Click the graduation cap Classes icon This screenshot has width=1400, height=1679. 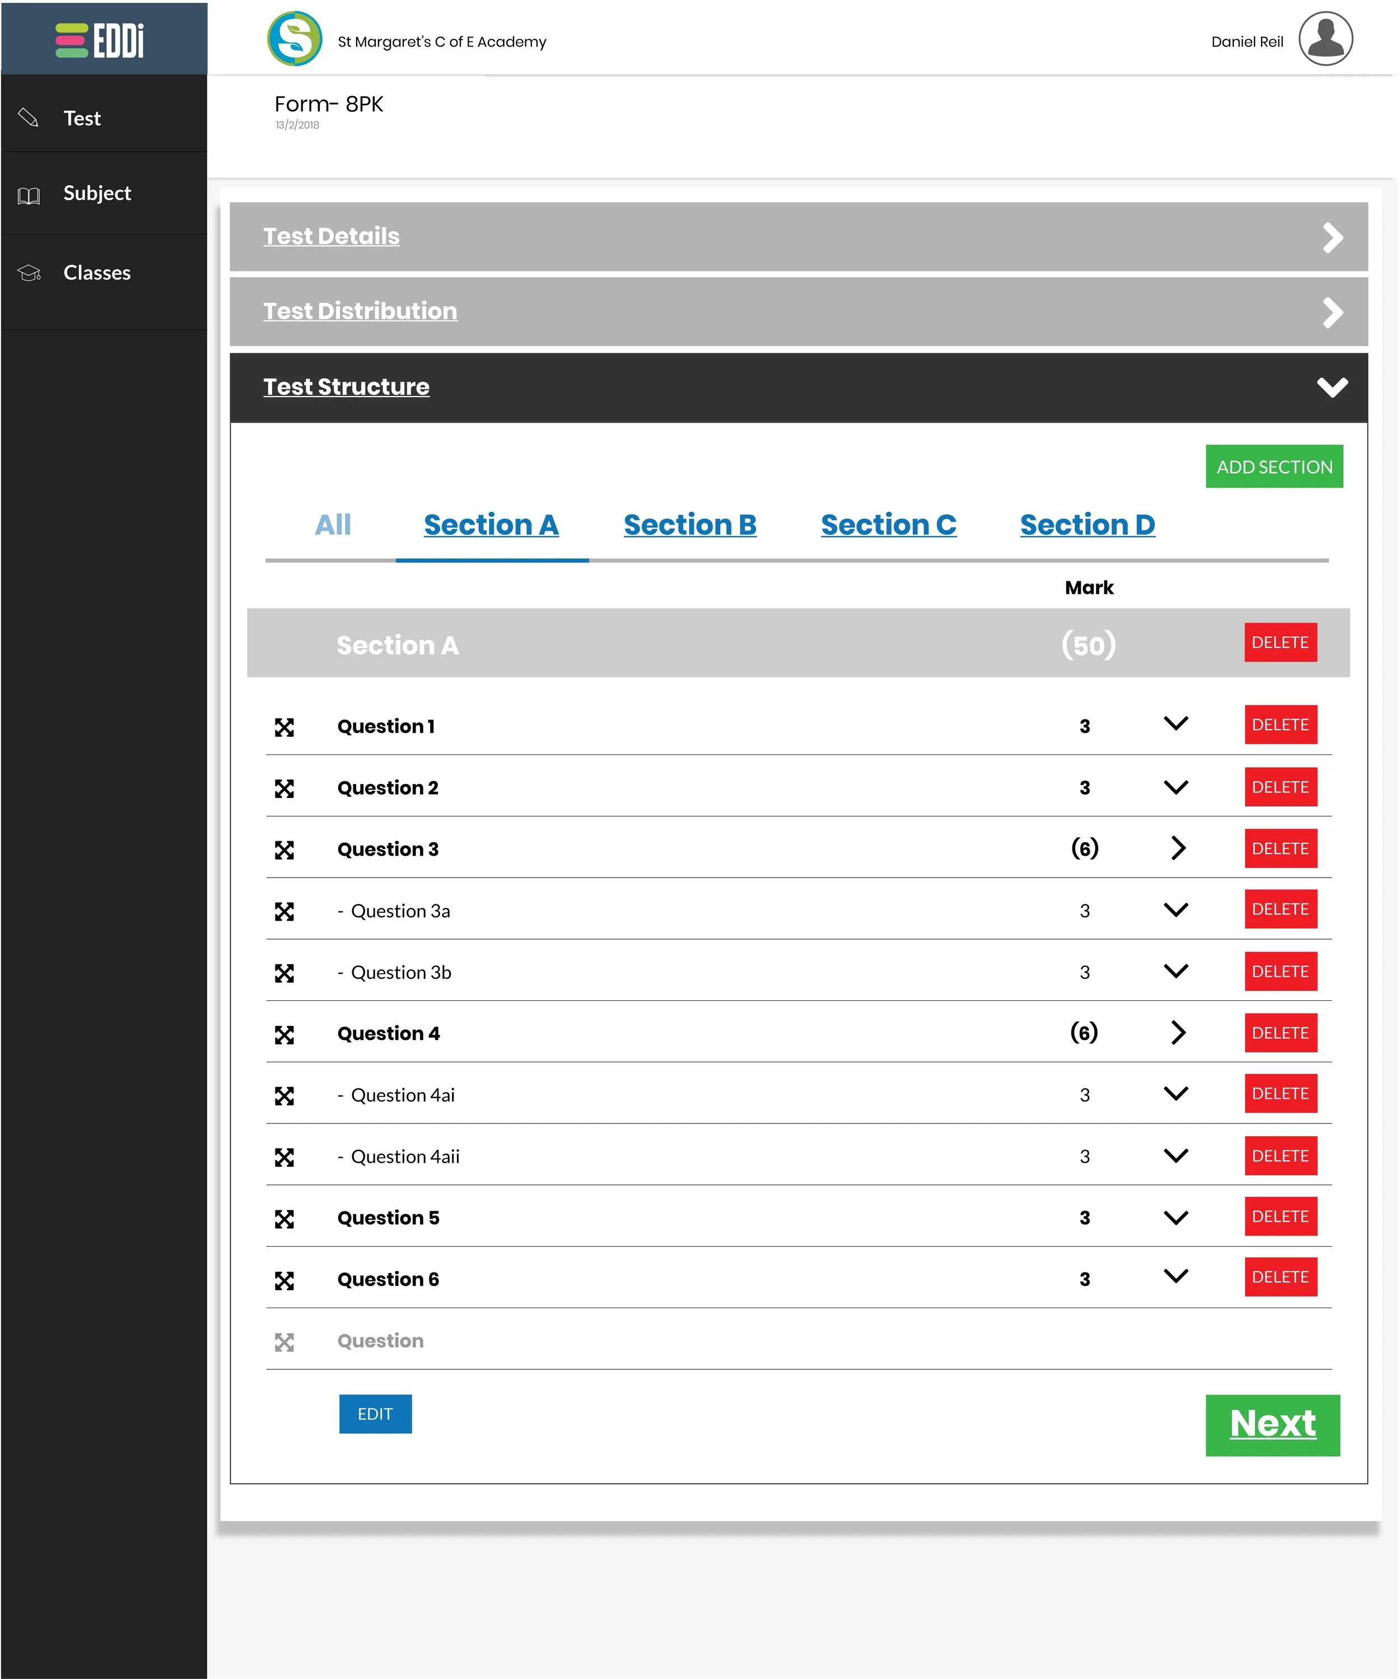(x=29, y=273)
